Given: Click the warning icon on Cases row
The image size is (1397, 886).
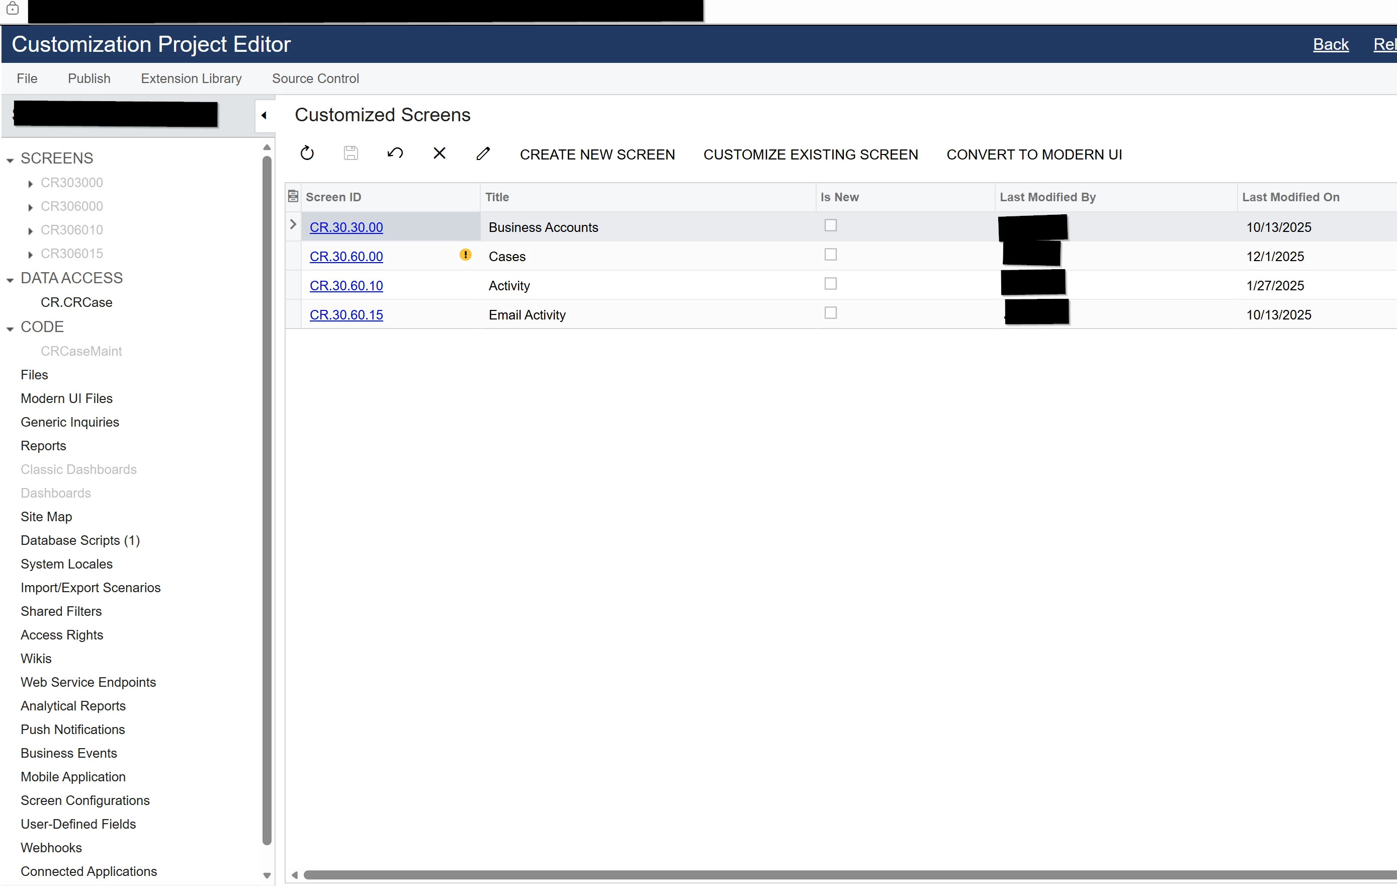Looking at the screenshot, I should (x=465, y=255).
